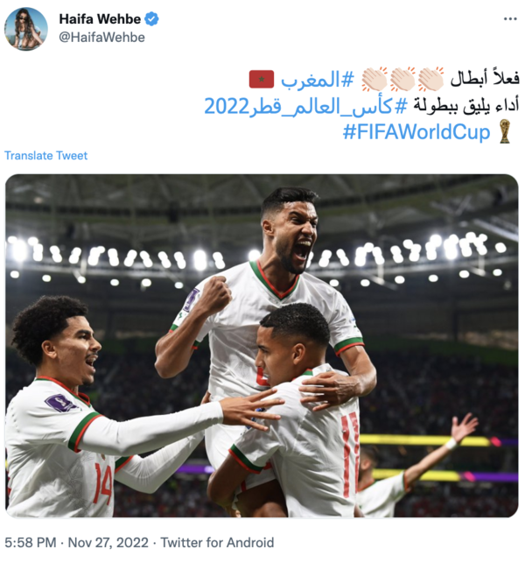
Task: Open the #FIFAWorldCup hashtag
Action: 416,131
